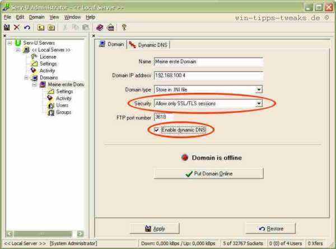Click the tree pane scroll-left arrow
336x249 pixels.
tap(10, 234)
